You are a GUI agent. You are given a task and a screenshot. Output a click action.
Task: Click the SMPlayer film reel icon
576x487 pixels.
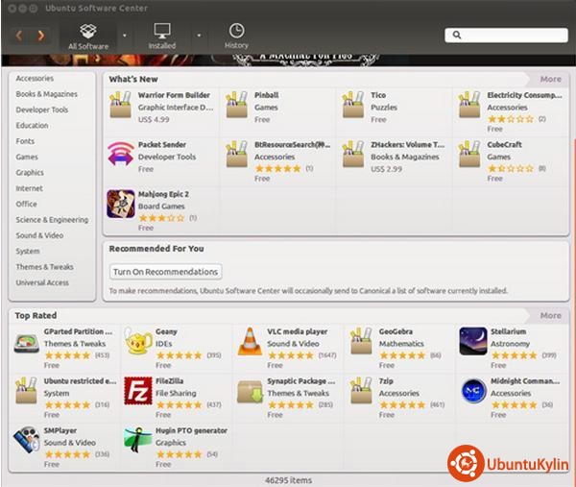coord(27,440)
